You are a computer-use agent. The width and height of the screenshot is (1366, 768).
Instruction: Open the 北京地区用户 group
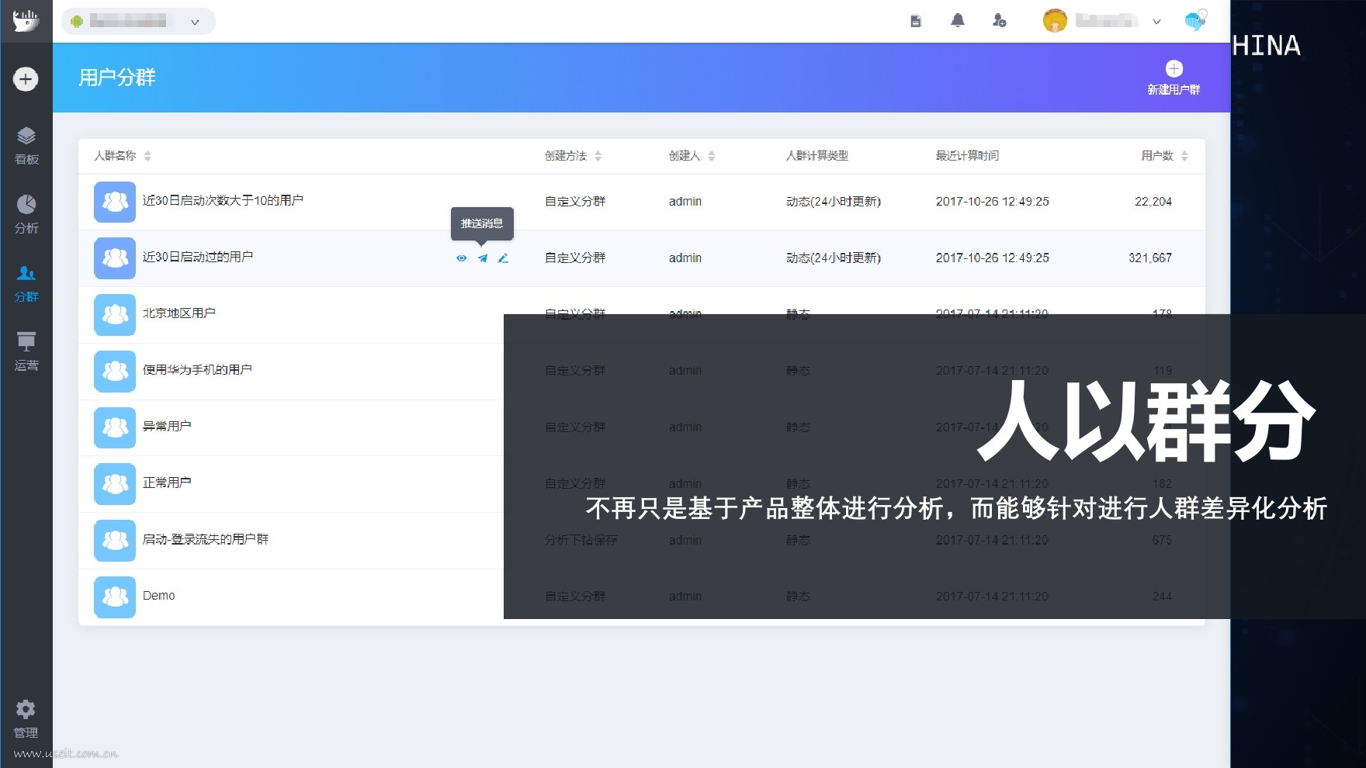(179, 313)
